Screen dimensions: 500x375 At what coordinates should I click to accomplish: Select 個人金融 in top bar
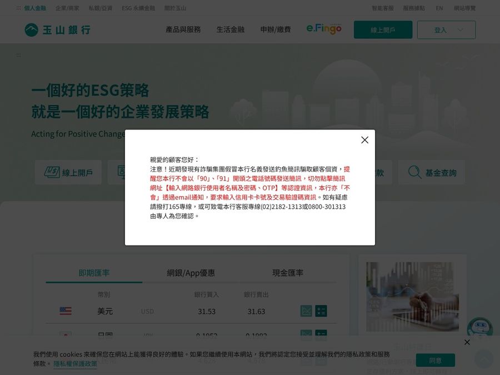tap(35, 8)
